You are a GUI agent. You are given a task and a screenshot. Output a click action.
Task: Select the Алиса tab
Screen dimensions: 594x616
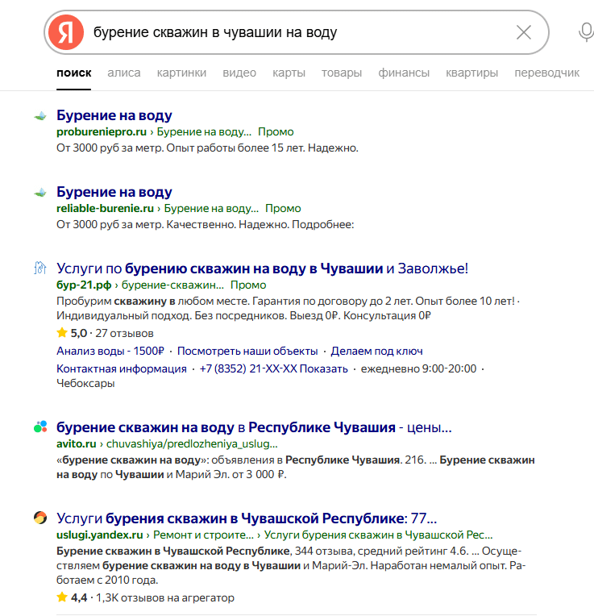pos(123,73)
